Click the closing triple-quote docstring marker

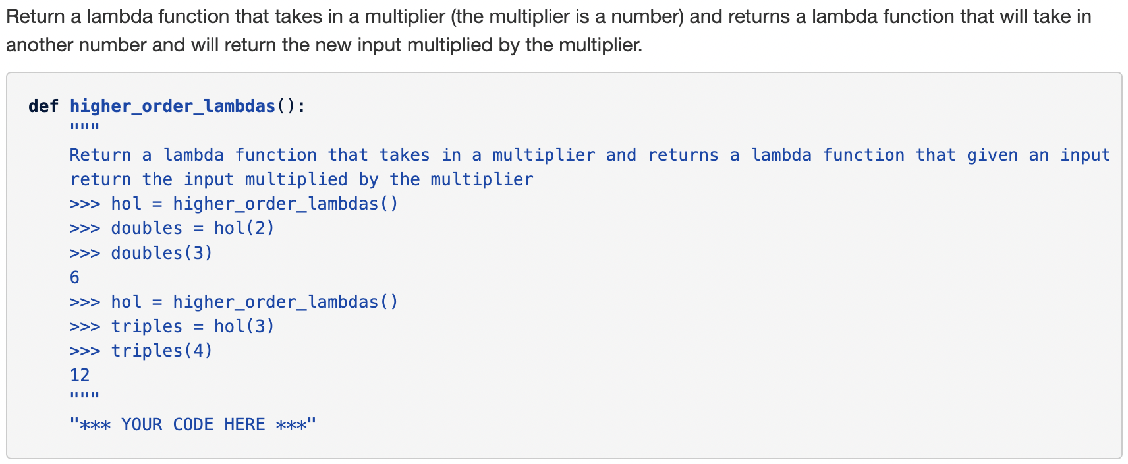pos(84,397)
